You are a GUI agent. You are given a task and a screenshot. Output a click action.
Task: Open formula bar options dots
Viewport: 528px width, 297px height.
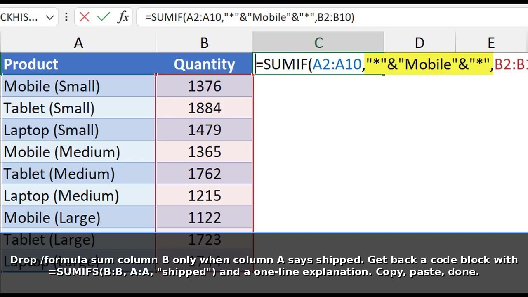[x=66, y=17]
